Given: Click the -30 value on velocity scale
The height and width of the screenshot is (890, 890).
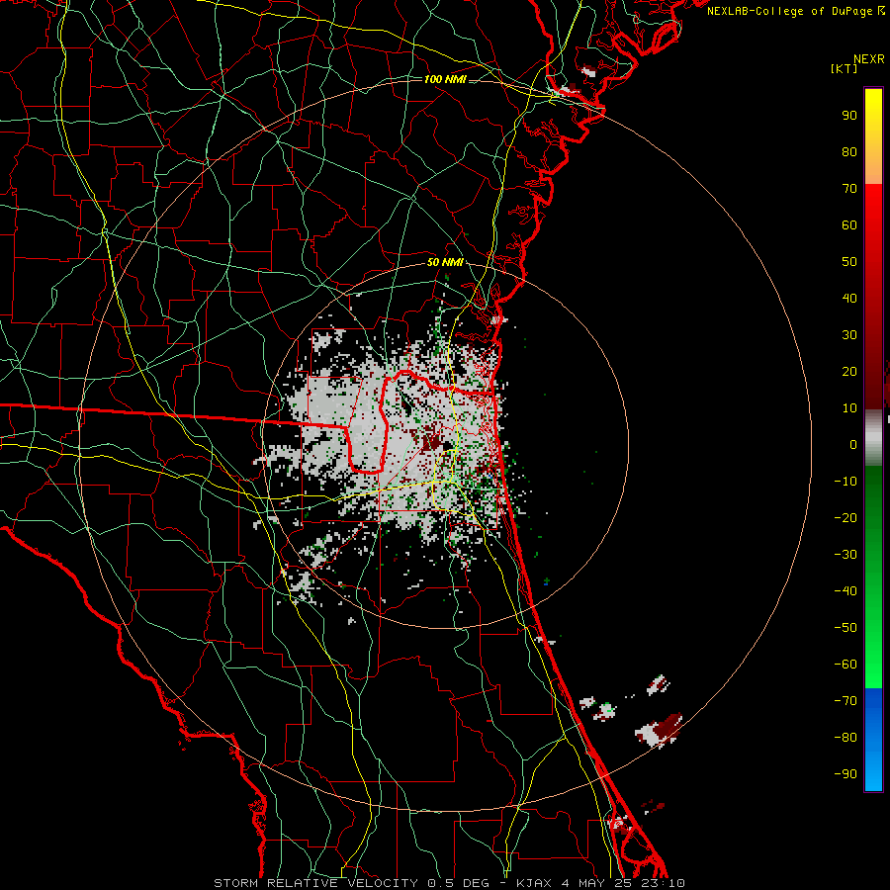Looking at the screenshot, I should pyautogui.click(x=845, y=555).
